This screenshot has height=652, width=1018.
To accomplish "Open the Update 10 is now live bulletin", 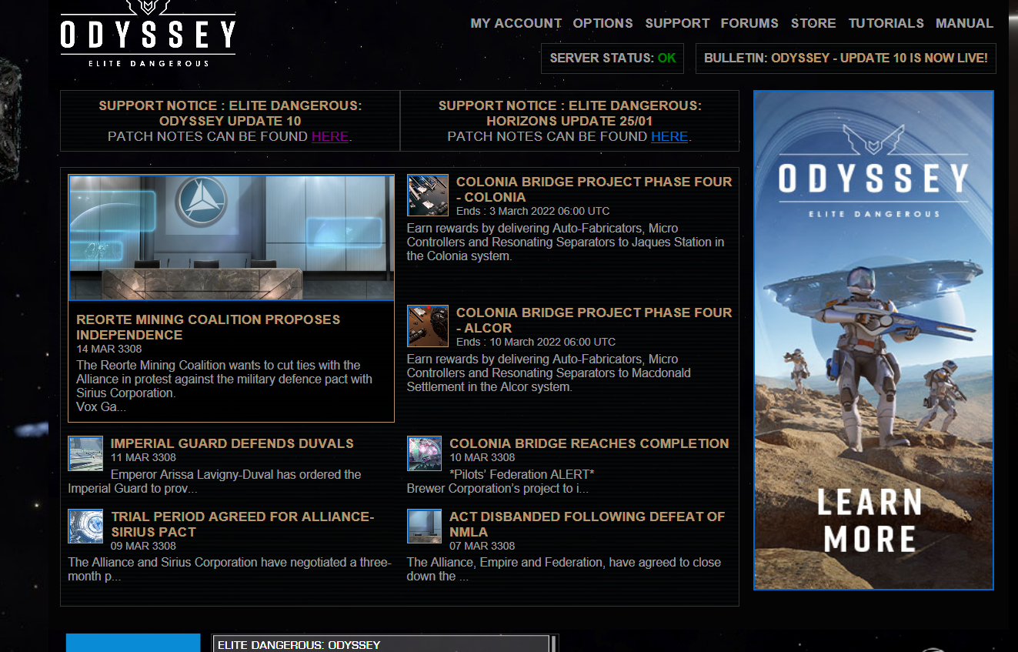I will [846, 58].
